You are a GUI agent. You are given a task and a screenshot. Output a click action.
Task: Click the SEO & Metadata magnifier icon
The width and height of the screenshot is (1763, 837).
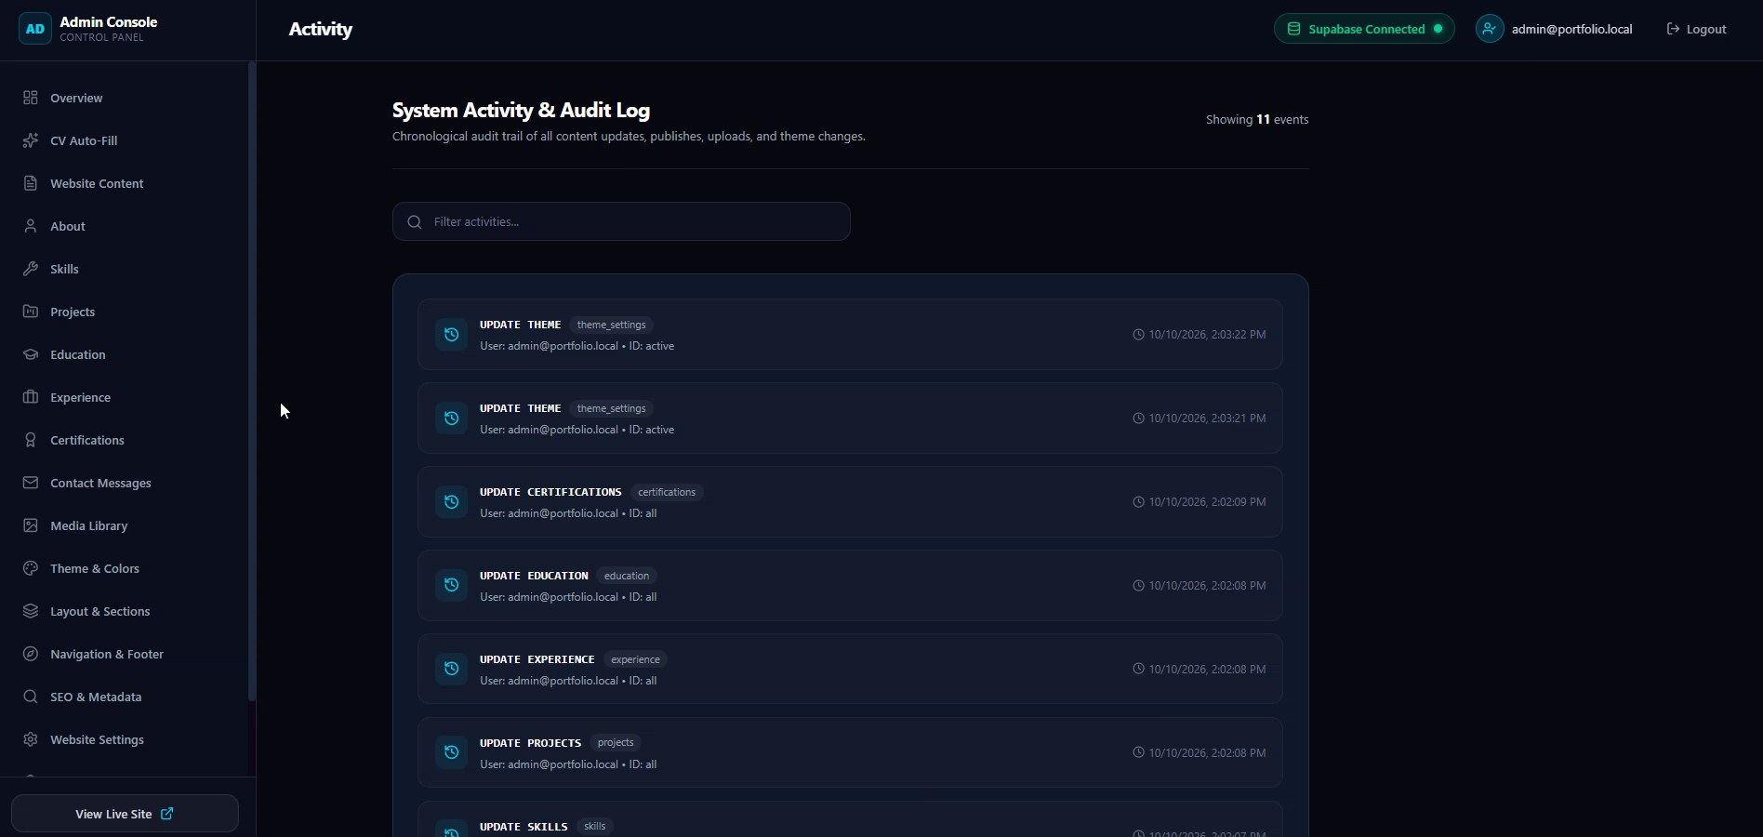tap(31, 697)
